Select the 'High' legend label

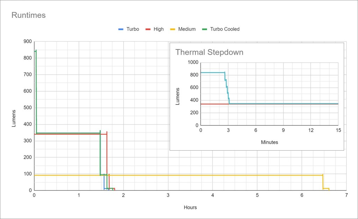point(158,29)
